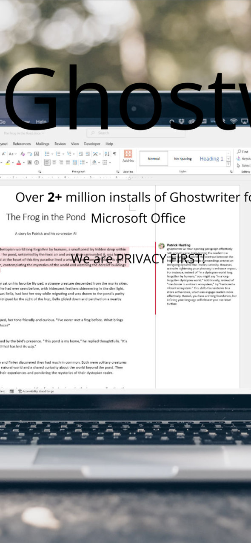
Task: Open the text highlight color dropdown arrow
Action: coord(13,162)
